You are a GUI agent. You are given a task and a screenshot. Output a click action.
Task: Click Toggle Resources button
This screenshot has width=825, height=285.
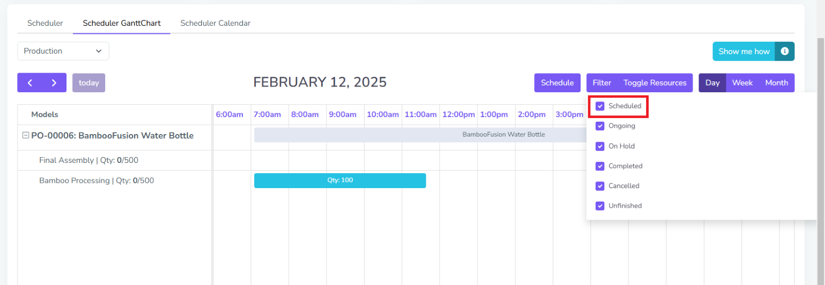tap(655, 82)
